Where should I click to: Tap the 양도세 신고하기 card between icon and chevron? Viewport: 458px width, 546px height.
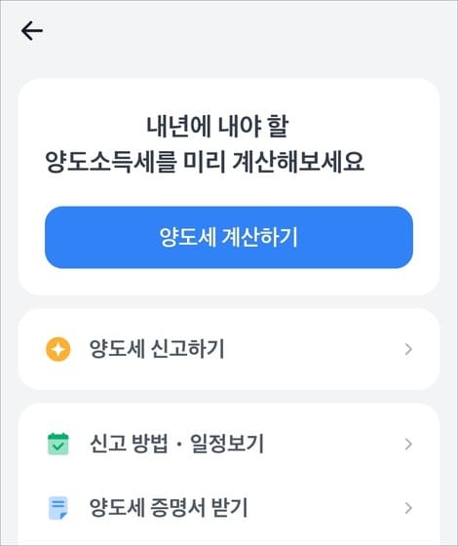tap(229, 349)
